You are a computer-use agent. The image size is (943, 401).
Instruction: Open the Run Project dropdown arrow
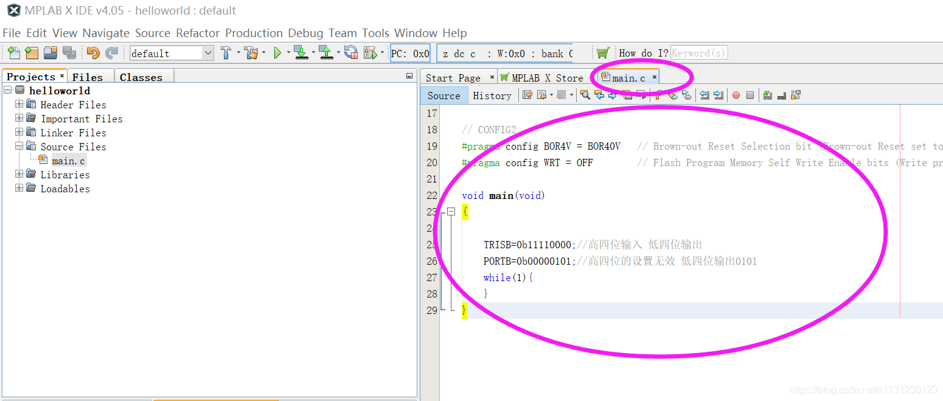click(x=288, y=53)
